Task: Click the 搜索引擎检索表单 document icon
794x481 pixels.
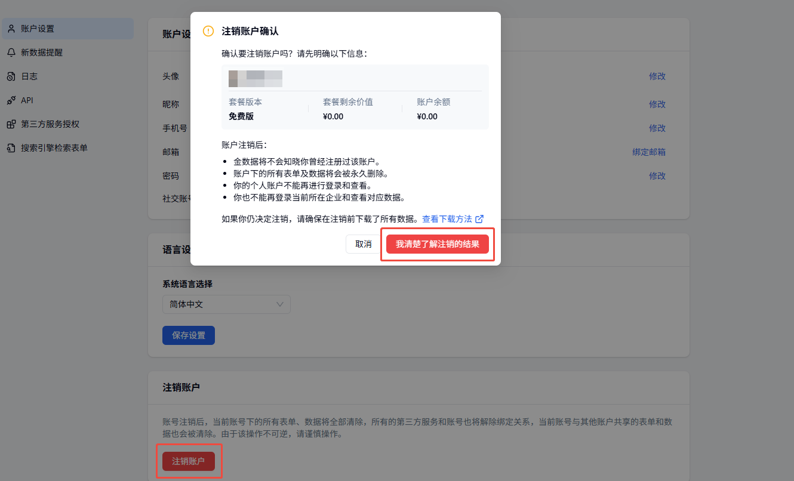Action: pyautogui.click(x=11, y=147)
